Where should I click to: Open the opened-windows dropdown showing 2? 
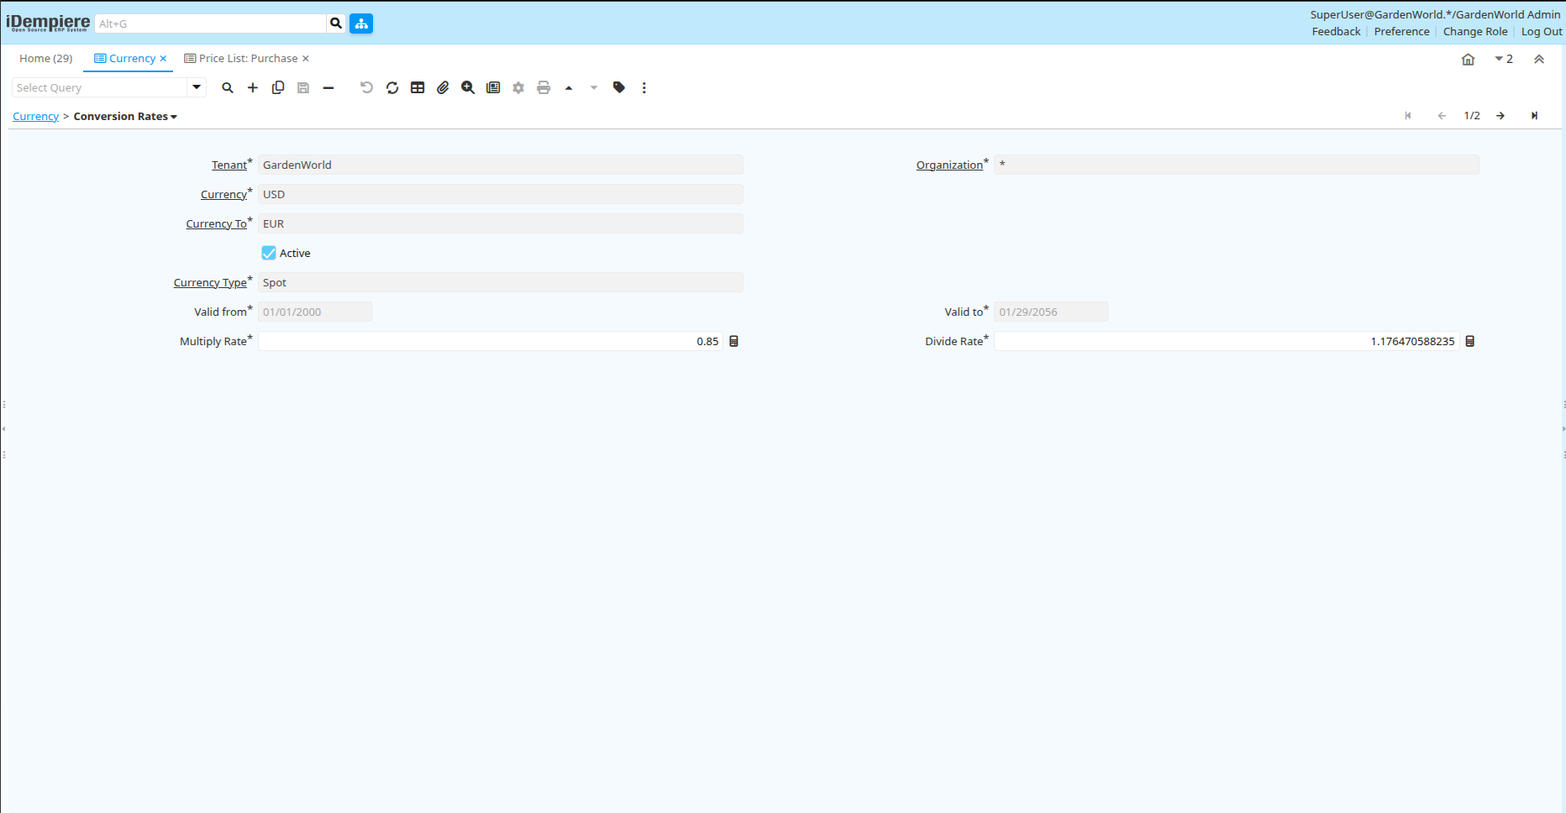1504,59
